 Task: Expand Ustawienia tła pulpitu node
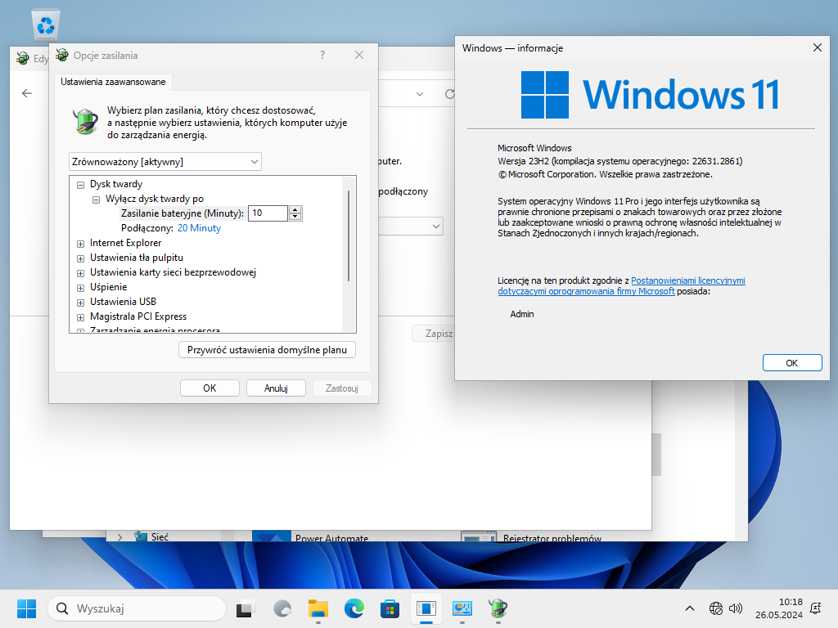coord(81,258)
